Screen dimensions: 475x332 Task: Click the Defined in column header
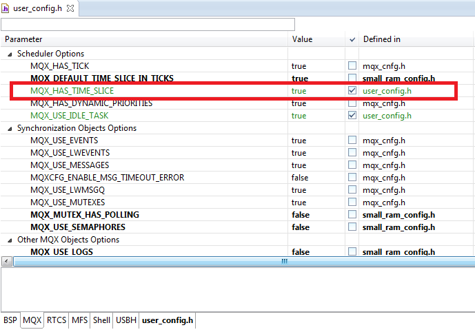click(416, 39)
